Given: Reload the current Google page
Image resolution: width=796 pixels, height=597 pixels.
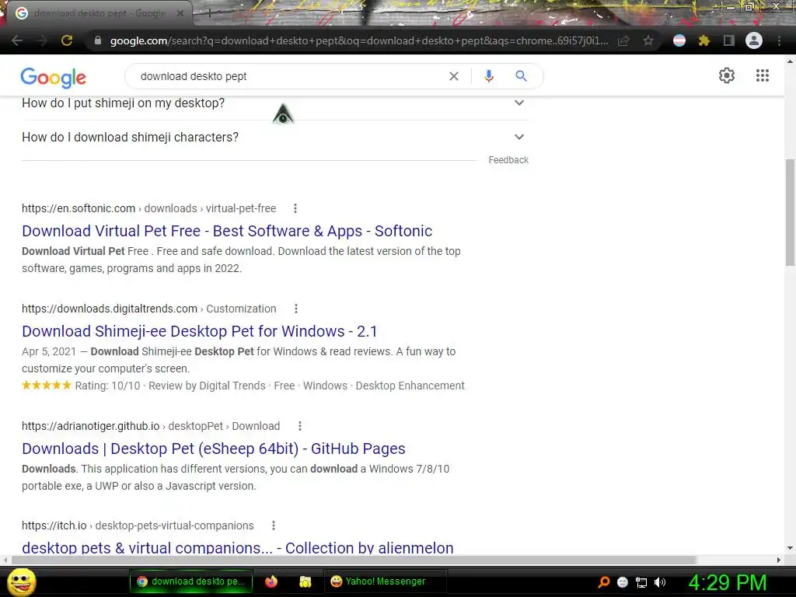Looking at the screenshot, I should (67, 40).
